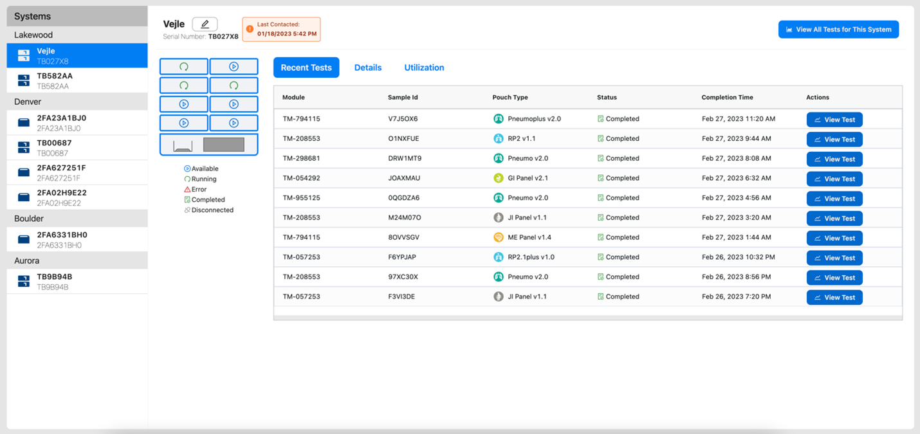
Task: Open the Utilization tab
Action: 424,68
